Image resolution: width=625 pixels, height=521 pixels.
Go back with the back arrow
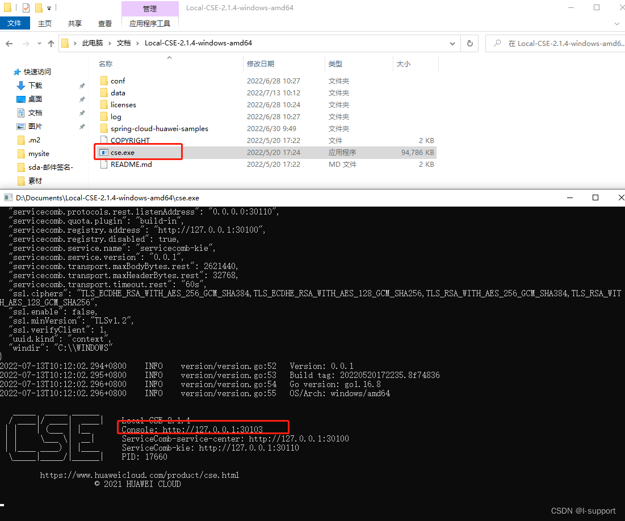(9, 44)
